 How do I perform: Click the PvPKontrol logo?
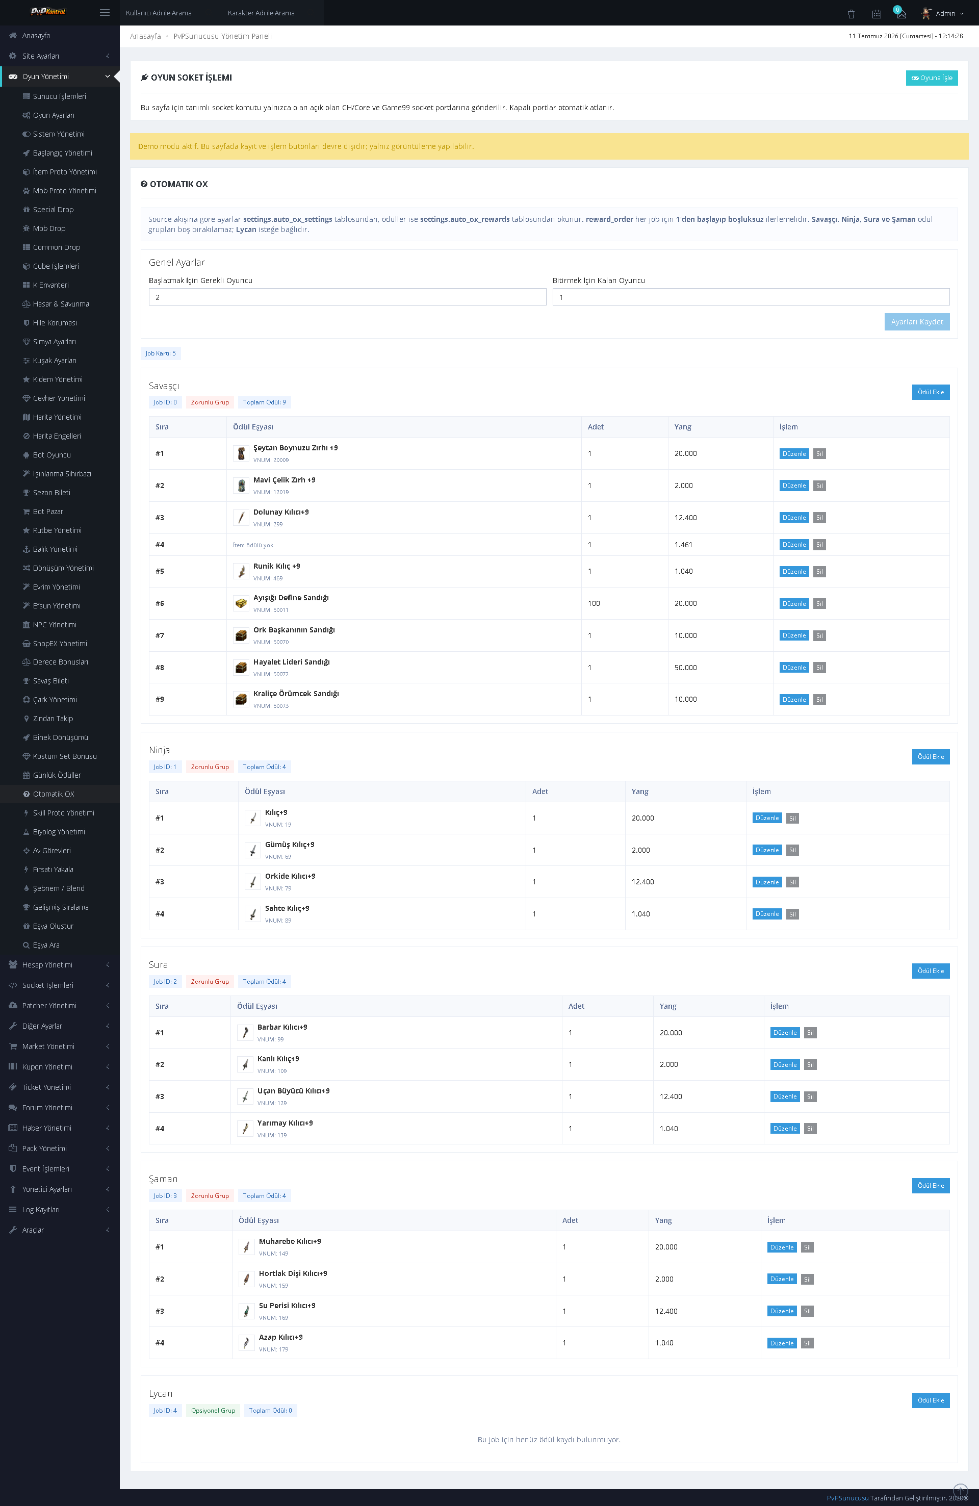click(48, 11)
